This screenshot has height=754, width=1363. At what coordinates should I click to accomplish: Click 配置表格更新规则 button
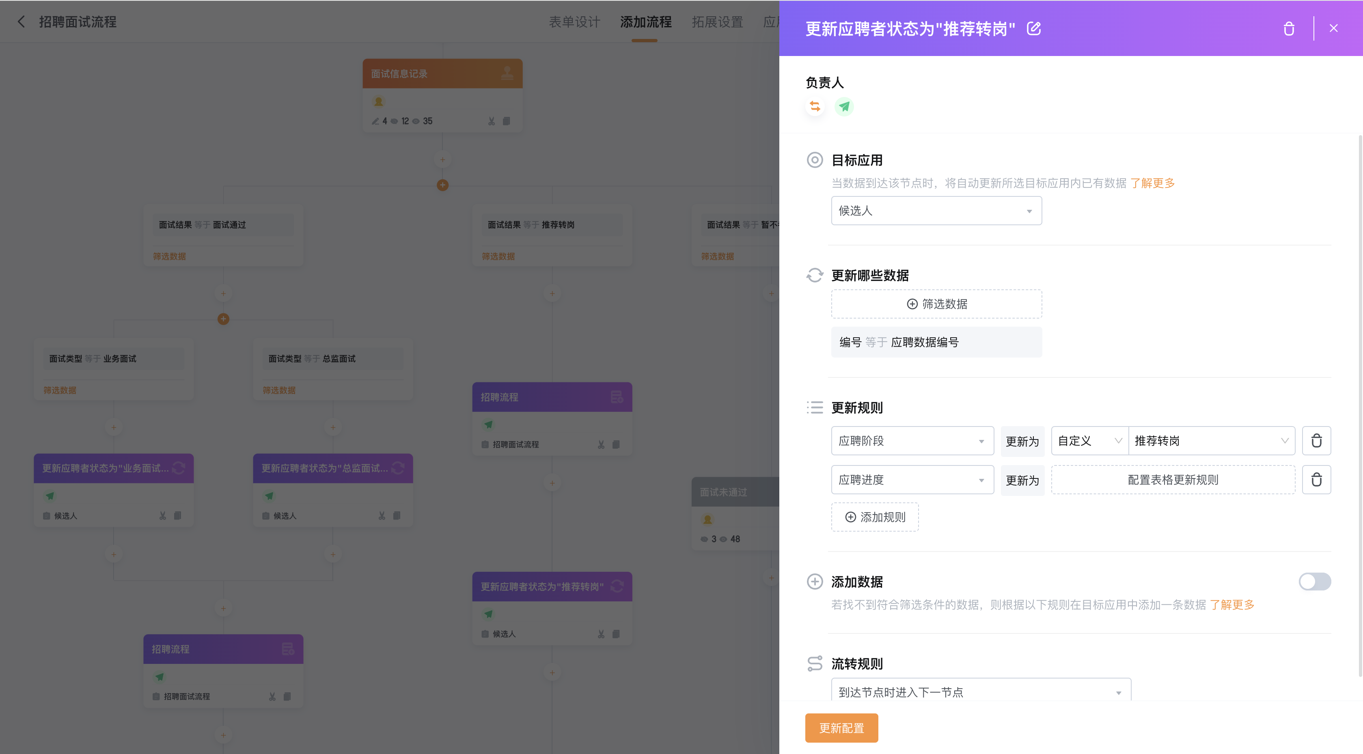coord(1173,480)
